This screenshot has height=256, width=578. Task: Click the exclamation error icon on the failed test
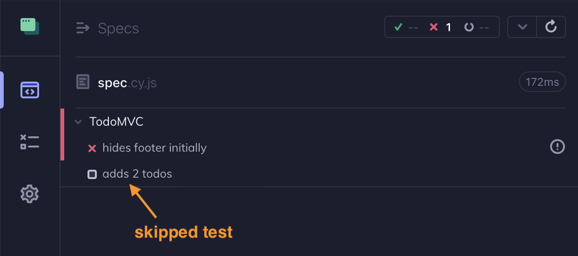click(557, 147)
